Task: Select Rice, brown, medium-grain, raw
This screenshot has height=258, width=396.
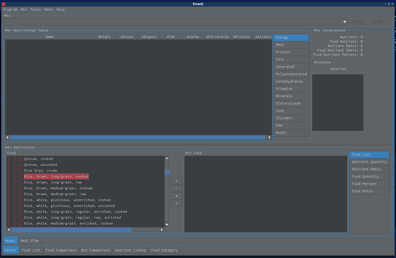Action: (55, 194)
